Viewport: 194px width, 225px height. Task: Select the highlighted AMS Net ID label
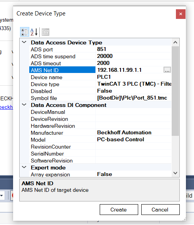(x=62, y=70)
